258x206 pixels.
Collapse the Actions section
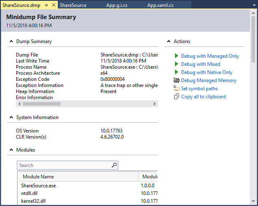click(168, 41)
